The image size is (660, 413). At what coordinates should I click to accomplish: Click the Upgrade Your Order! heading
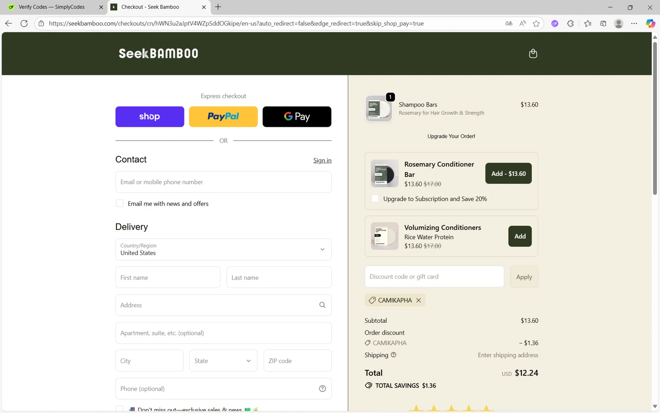click(451, 136)
